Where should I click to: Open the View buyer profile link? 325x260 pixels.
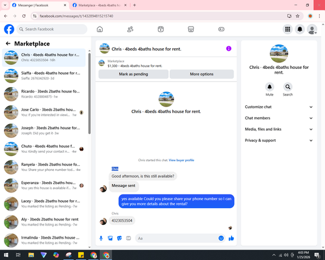181,160
